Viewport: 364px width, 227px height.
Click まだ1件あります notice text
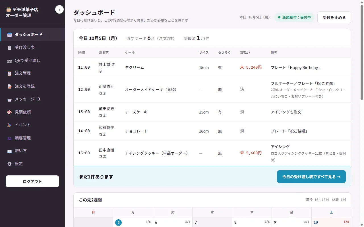click(96, 177)
